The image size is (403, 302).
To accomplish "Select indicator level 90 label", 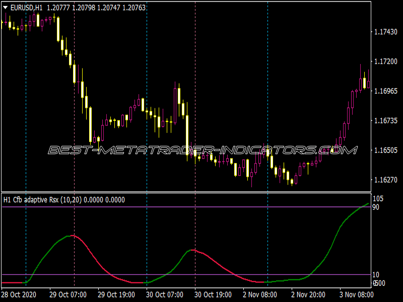I will tap(376, 207).
